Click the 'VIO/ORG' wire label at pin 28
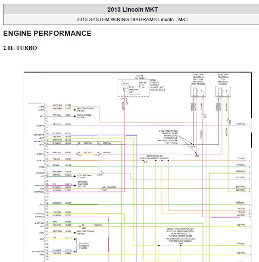Screen dimensions: 259x262 [x=56, y=190]
